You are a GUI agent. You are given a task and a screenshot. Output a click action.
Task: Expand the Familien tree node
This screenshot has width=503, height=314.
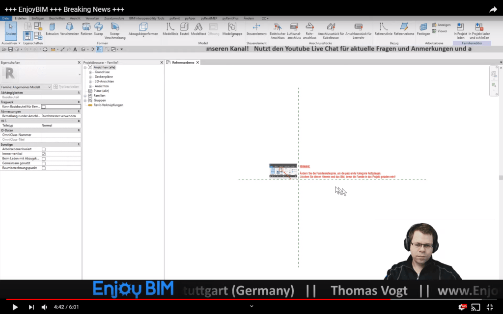pos(85,96)
